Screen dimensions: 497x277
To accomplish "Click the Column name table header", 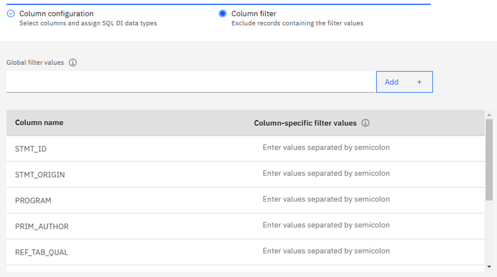I will coord(40,123).
